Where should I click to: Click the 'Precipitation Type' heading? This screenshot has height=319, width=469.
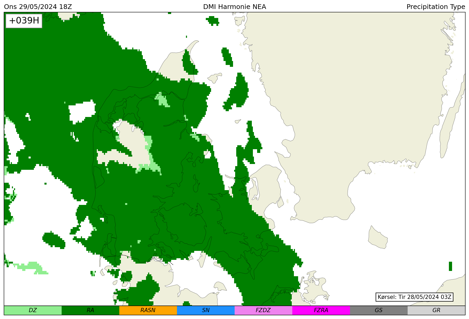click(436, 7)
